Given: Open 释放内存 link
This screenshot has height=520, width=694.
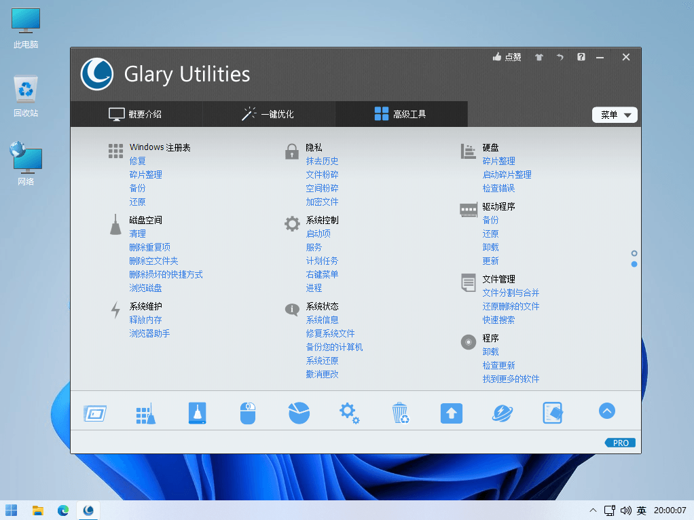Looking at the screenshot, I should [145, 320].
